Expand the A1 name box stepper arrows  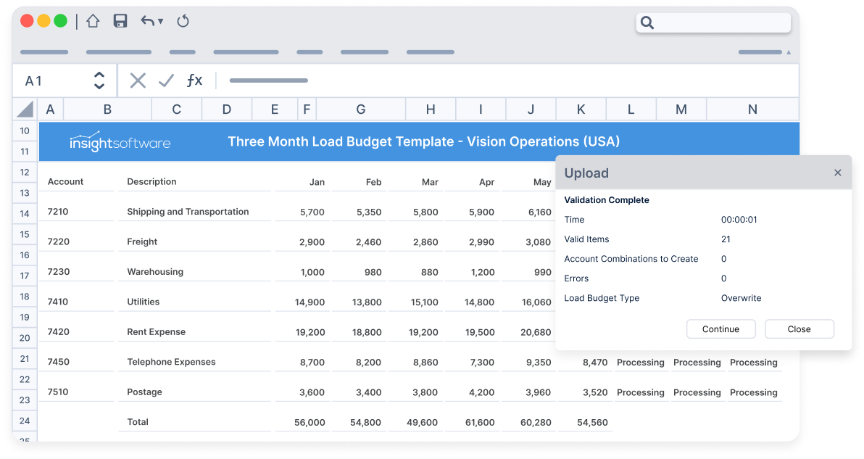tap(99, 80)
